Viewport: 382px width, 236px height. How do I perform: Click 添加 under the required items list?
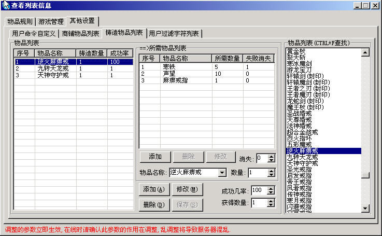coord(155,157)
